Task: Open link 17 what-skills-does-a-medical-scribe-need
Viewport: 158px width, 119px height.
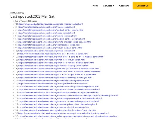Action: coord(59,71)
